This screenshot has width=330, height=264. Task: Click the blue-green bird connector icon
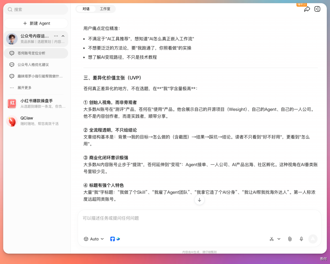pos(118,239)
